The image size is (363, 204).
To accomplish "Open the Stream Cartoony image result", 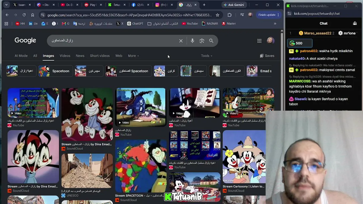I will click(244, 157).
